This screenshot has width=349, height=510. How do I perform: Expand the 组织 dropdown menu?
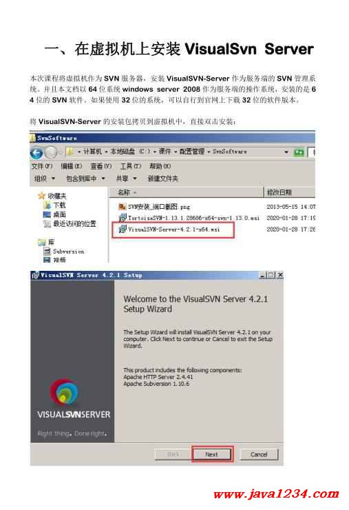45,178
